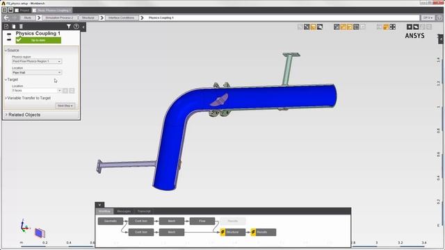Click the round icon at far right of breadcrumb bar
The height and width of the screenshot is (250, 445).
tap(439, 17)
